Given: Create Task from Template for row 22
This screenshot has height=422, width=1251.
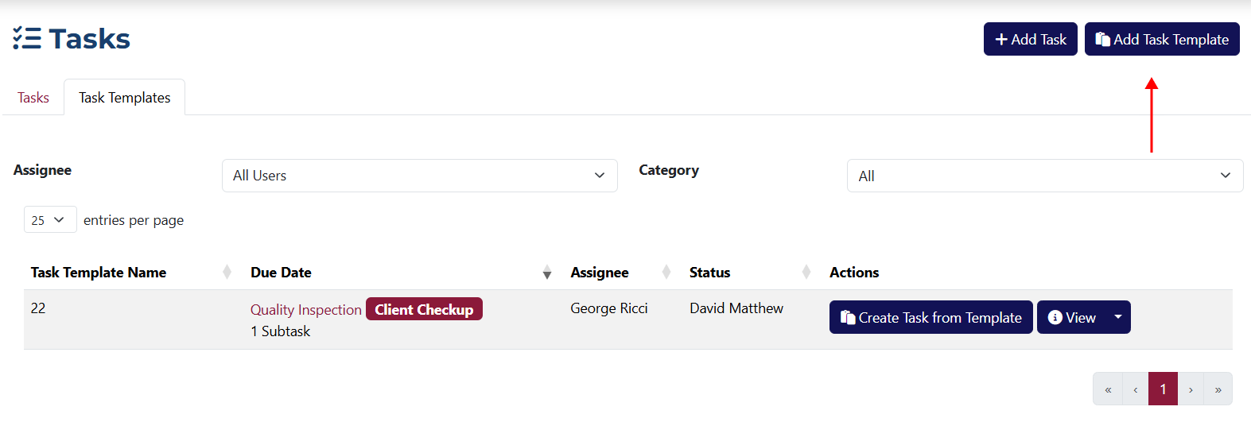Looking at the screenshot, I should tap(930, 317).
